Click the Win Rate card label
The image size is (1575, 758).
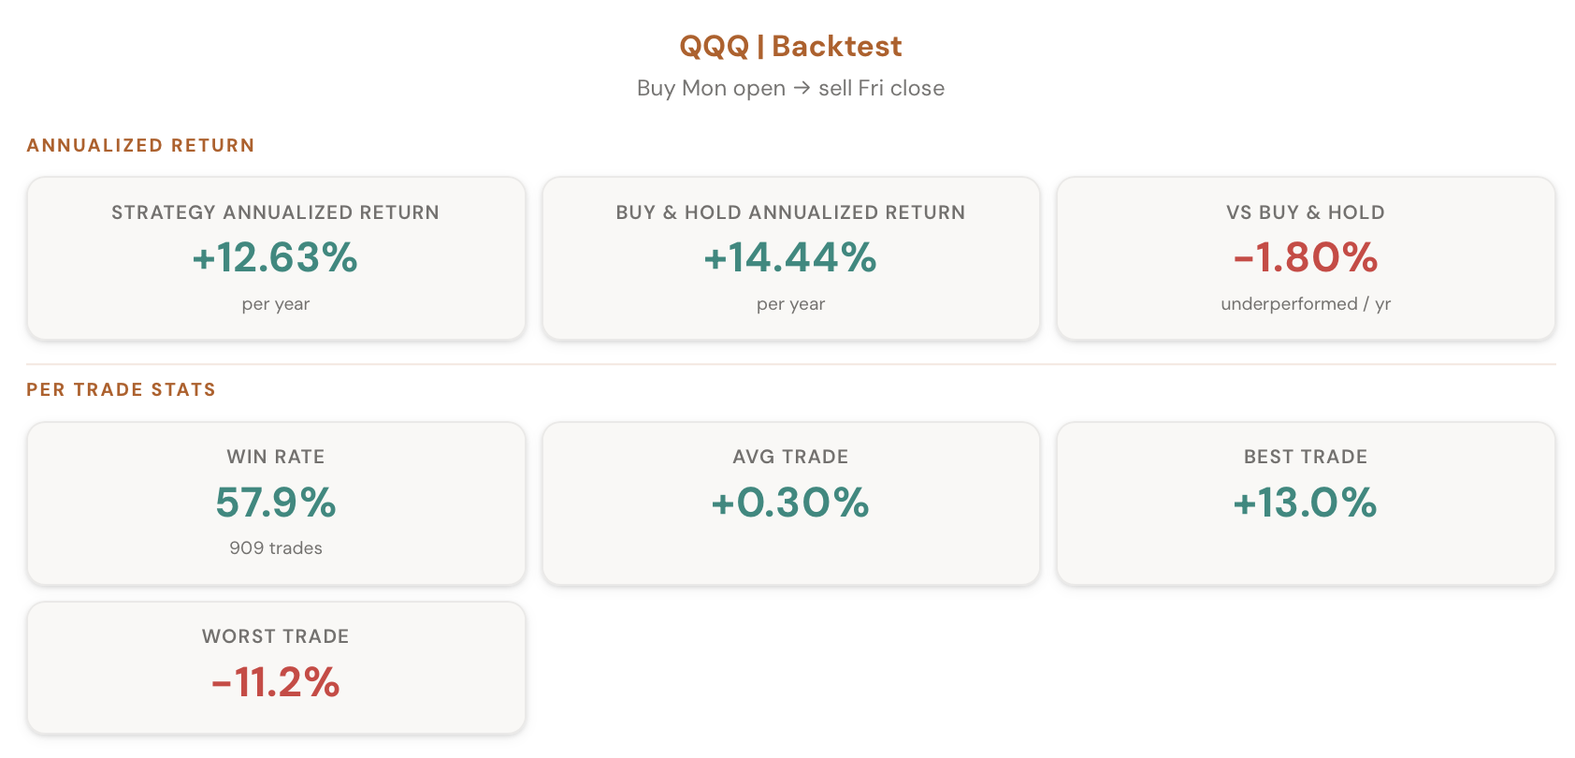coord(275,457)
